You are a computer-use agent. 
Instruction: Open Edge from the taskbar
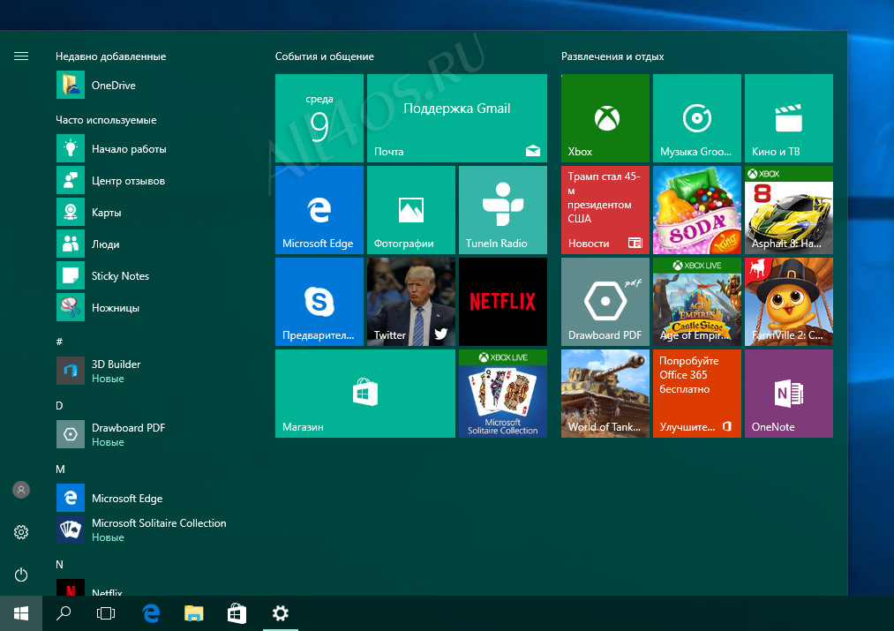[151, 613]
